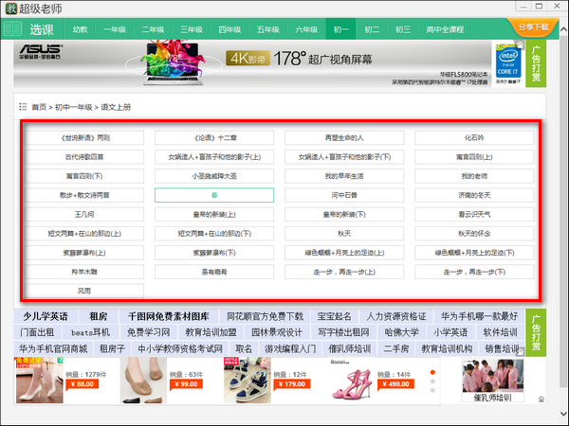Open the lesson 化石吟

pyautogui.click(x=473, y=137)
